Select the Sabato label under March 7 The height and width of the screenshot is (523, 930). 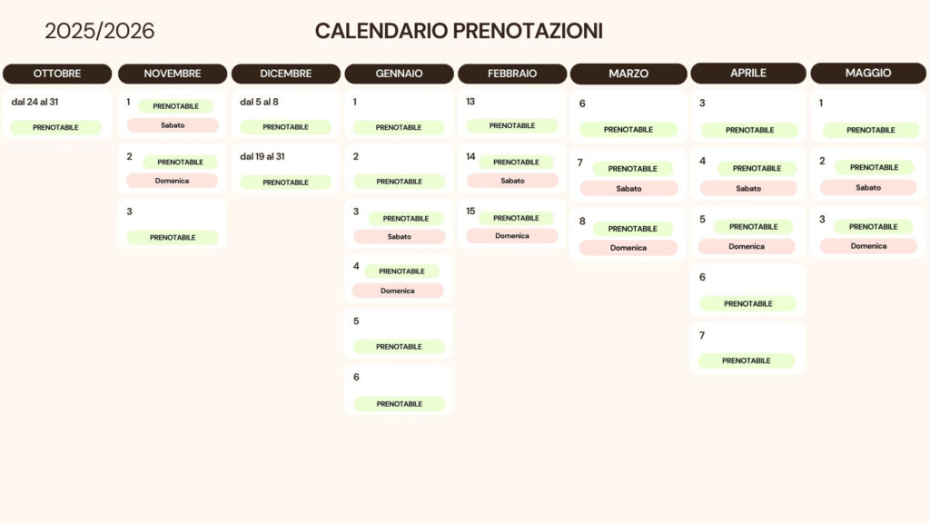tap(628, 189)
